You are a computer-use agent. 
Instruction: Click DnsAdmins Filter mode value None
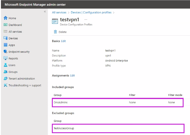171,102
